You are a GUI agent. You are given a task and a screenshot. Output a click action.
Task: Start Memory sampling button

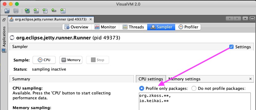71,60
